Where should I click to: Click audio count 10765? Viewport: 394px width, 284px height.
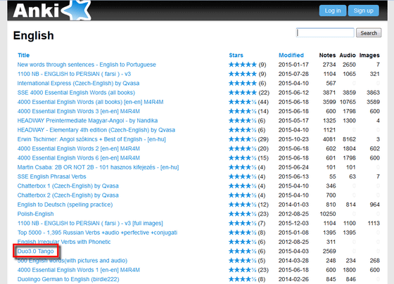pos(348,102)
